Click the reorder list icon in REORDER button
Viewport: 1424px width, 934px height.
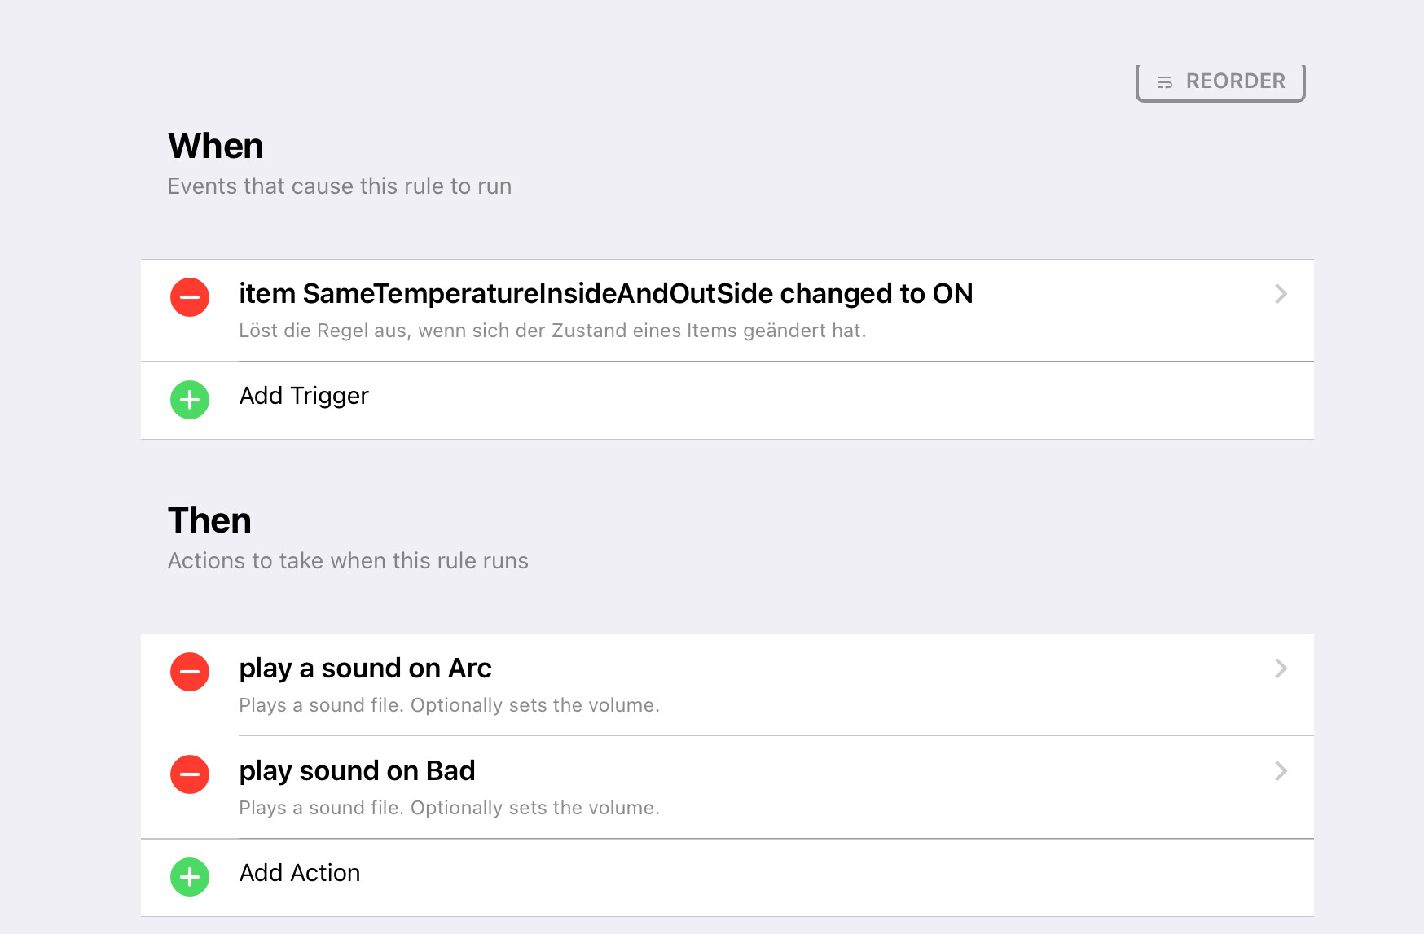[1165, 82]
